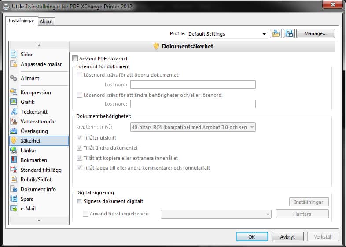Open the Krypteringsnivå encryption level dropdown
346x247 pixels.
point(193,127)
